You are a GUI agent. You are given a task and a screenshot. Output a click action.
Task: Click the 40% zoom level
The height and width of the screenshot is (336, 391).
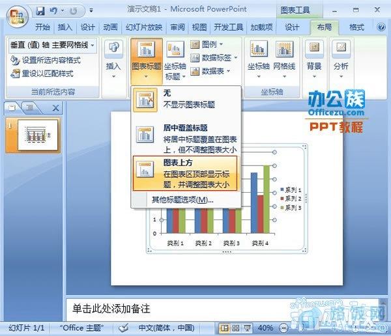265,328
